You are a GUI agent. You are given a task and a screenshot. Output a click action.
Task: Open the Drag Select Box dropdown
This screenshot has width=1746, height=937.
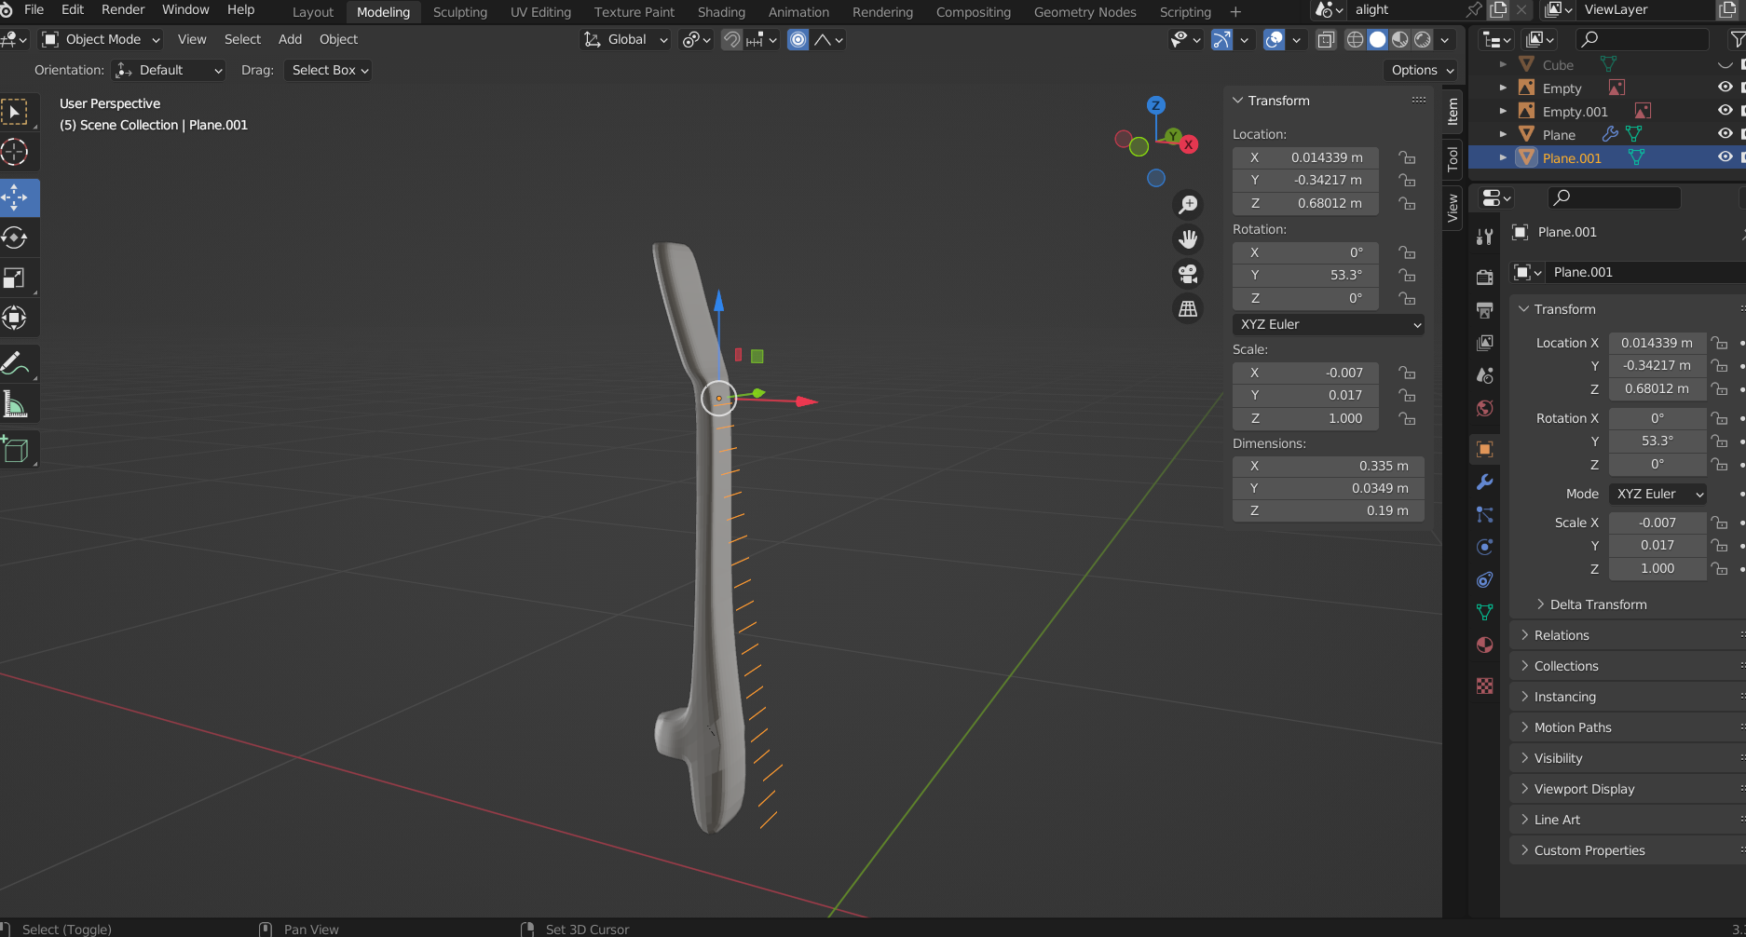[330, 70]
